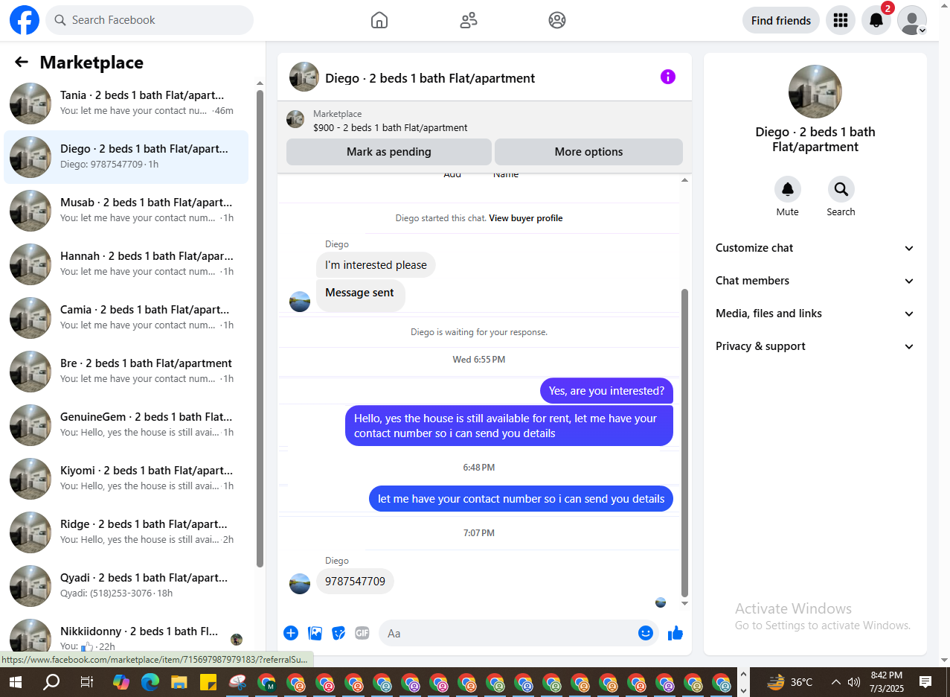Open the Windows Start menu
The image size is (950, 697).
(x=15, y=682)
